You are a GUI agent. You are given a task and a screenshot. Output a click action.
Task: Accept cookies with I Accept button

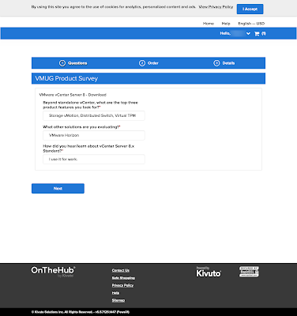250,9
